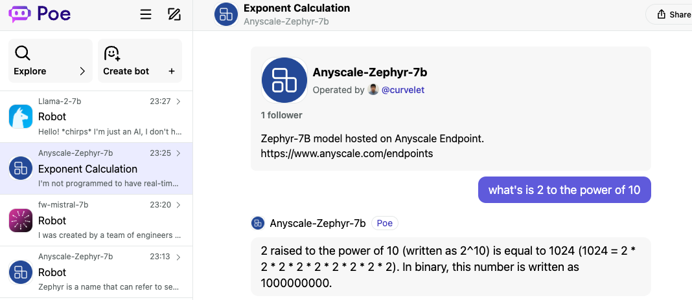Open chevron for Exponent Calculation chat
The image size is (692, 300).
coord(178,153)
